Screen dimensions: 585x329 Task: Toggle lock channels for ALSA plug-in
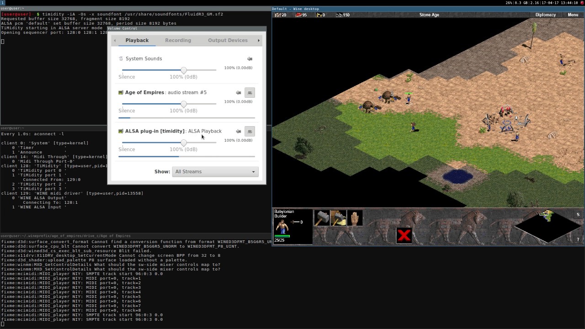click(x=250, y=132)
